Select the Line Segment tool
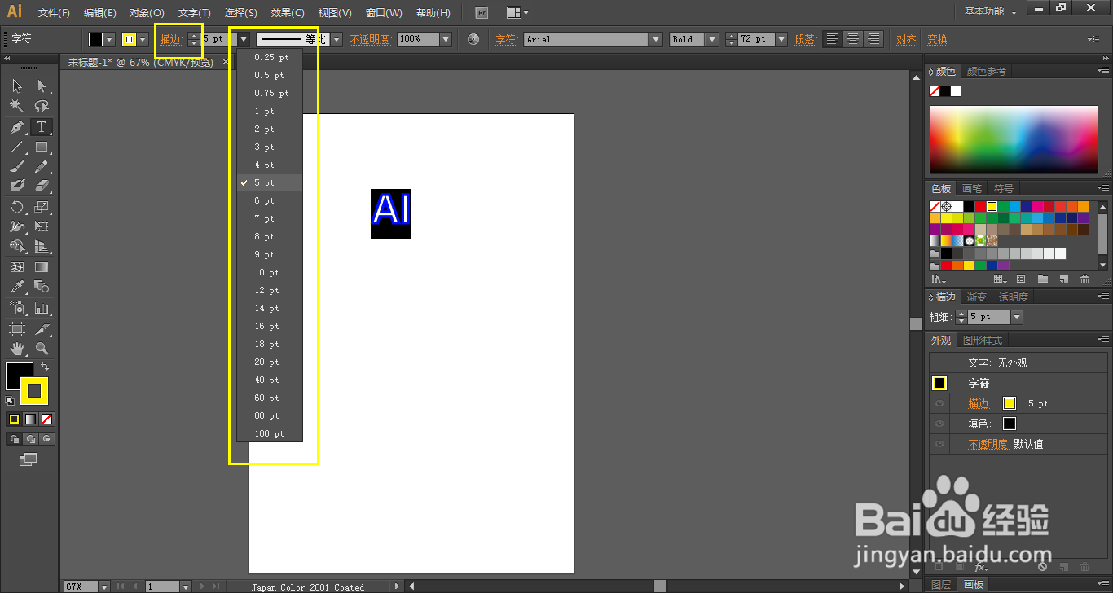This screenshot has width=1113, height=593. pyautogui.click(x=17, y=147)
